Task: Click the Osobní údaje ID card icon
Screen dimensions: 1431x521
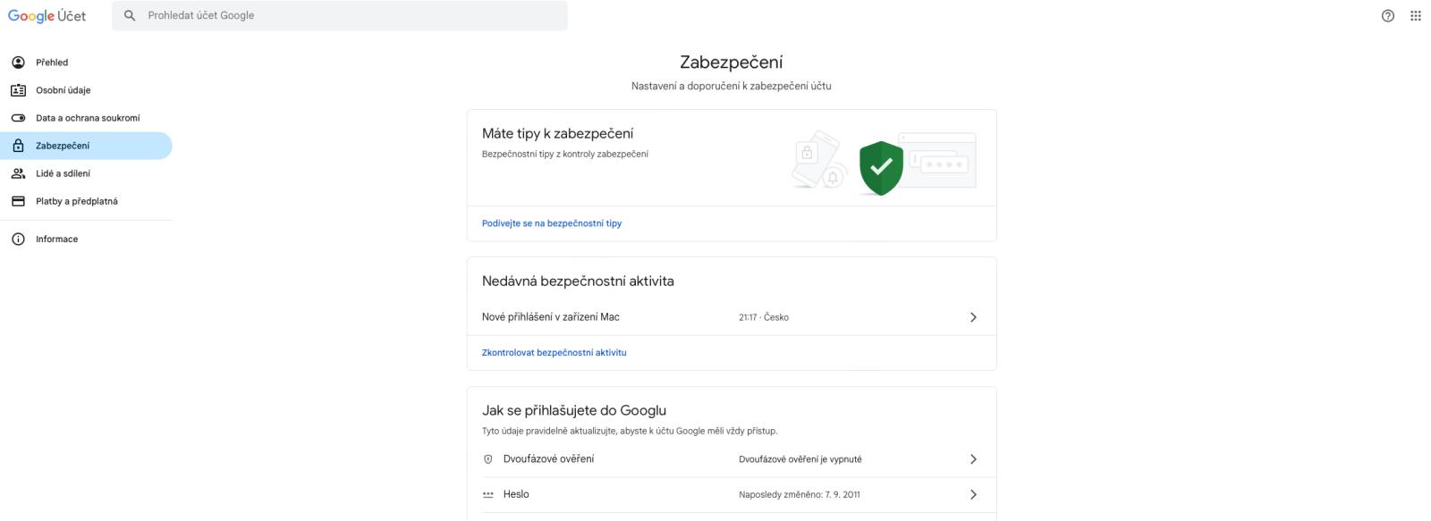Action: [18, 90]
